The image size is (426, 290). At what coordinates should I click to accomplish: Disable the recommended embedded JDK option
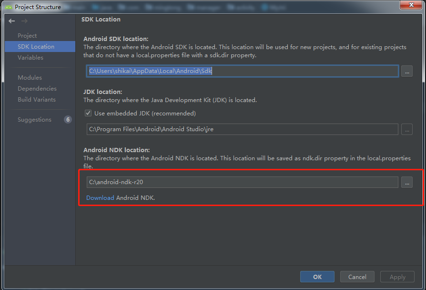pyautogui.click(x=88, y=113)
